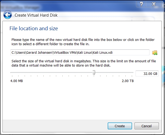Open the folder browse icon
165x135 pixels.
click(x=155, y=52)
